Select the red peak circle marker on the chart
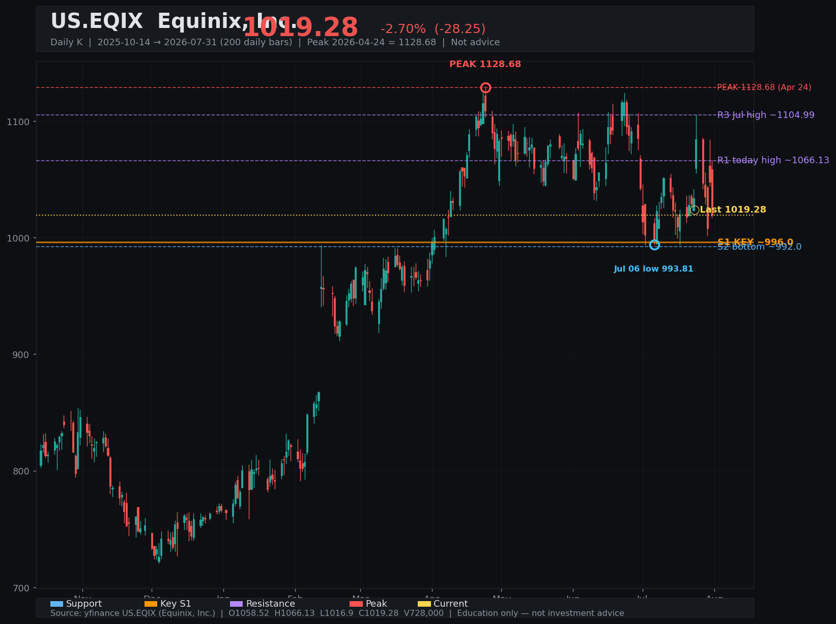The height and width of the screenshot is (624, 836). [x=485, y=87]
